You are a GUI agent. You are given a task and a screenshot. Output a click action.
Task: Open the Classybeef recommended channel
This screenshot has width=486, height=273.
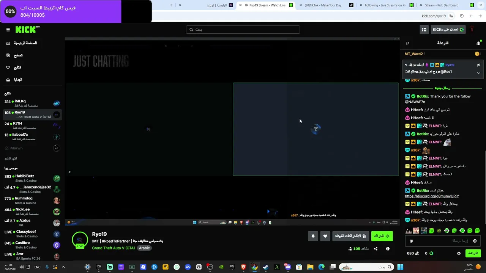point(32,234)
